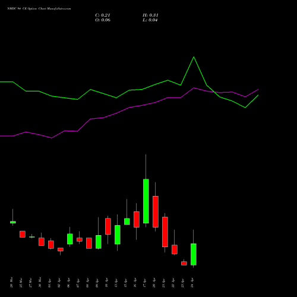
Task: Click the green candlestick above 06 Apr
Action: (x=70, y=239)
